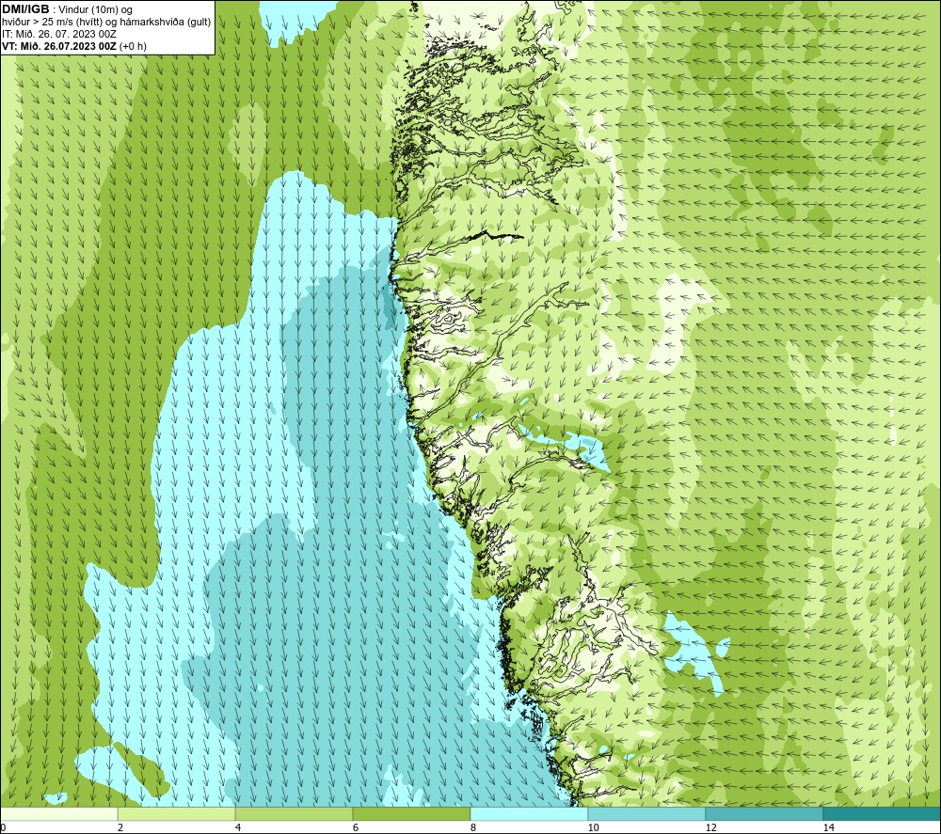Click the 'VT: Mið. 26.07.2023 00Z (+0 h)' line
The image size is (941, 834).
pos(73,46)
